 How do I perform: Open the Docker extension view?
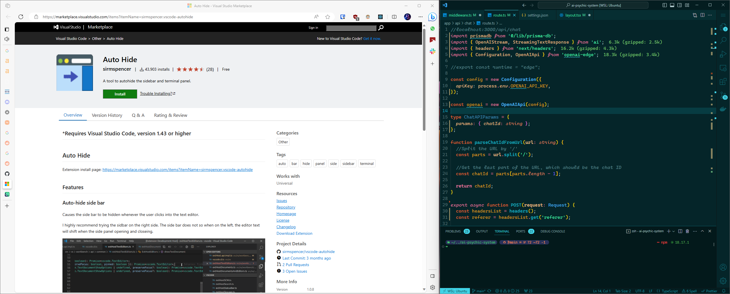click(724, 109)
